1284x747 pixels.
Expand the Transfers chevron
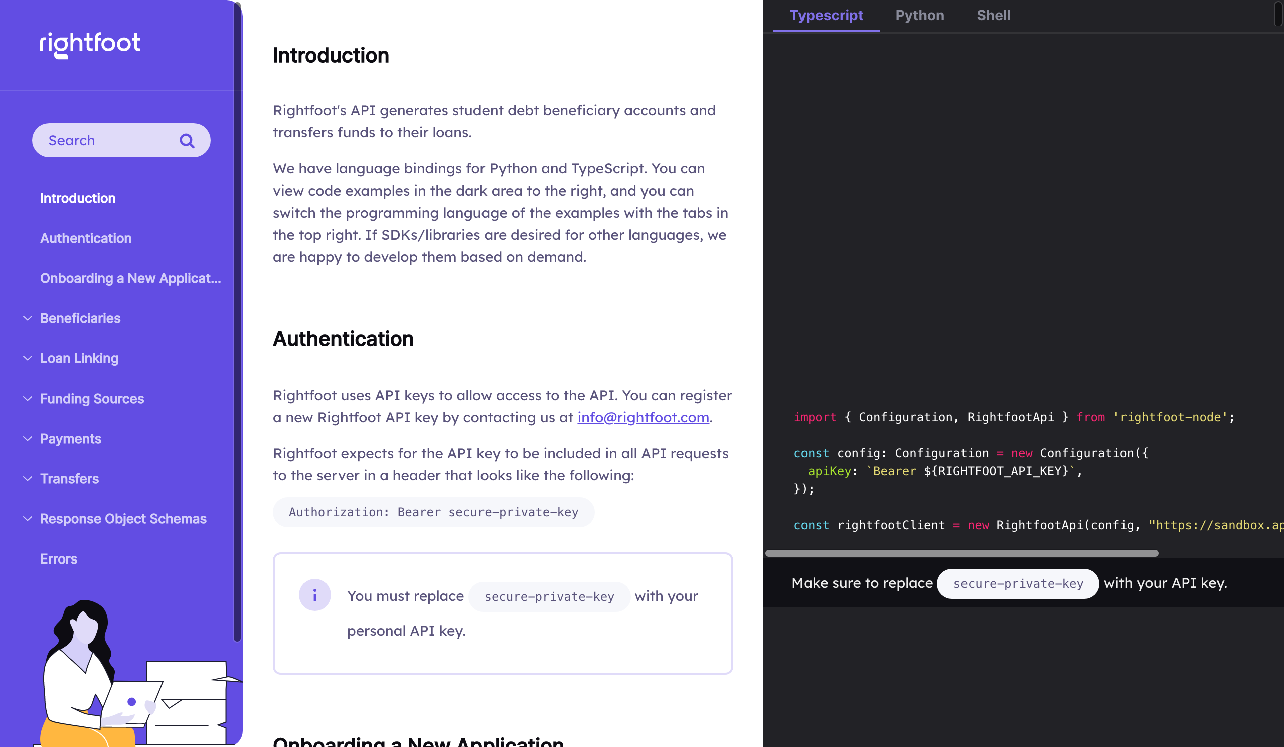pos(28,479)
